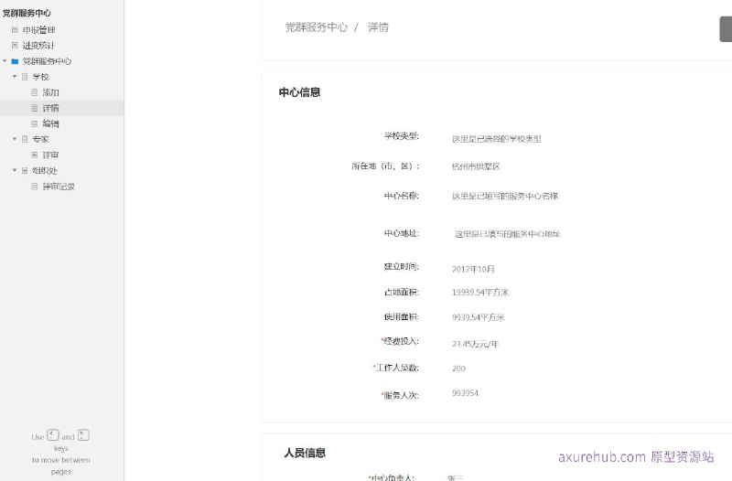This screenshot has width=732, height=481.
Task: Open the 评审 page under 专家
Action: coord(50,155)
